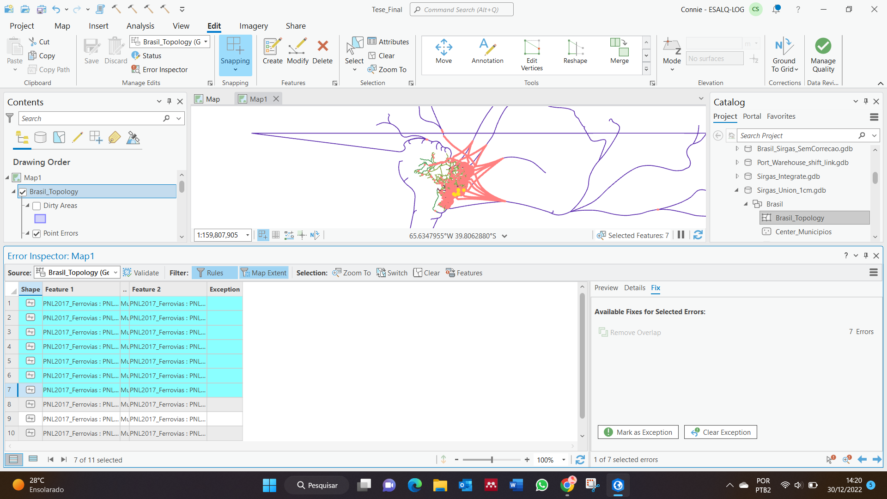Click the Contents search field
Screen dimensions: 887x499
tap(90, 119)
